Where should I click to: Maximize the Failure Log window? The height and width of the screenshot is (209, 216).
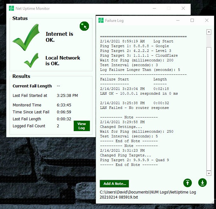tap(192, 21)
